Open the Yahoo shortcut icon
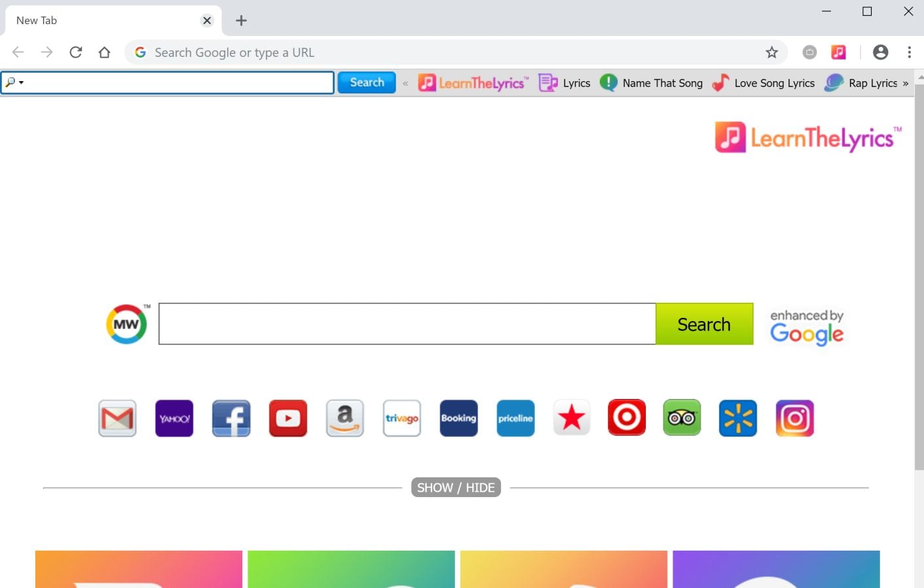This screenshot has width=924, height=588. [x=174, y=418]
